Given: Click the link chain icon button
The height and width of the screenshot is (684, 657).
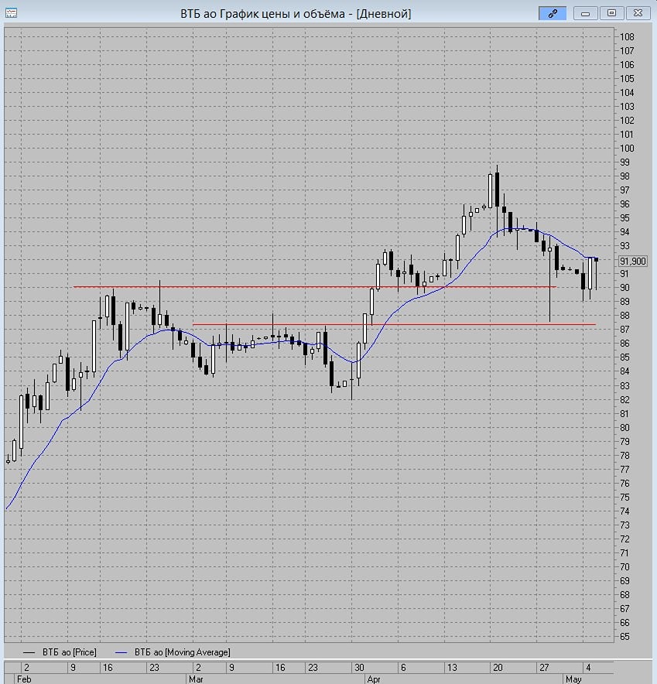Looking at the screenshot, I should pyautogui.click(x=553, y=13).
